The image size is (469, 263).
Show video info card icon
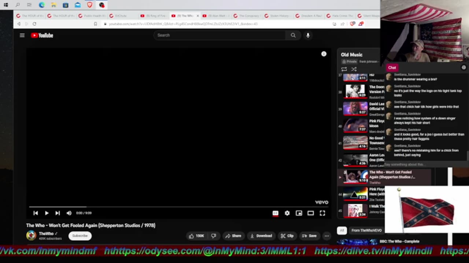[324, 54]
